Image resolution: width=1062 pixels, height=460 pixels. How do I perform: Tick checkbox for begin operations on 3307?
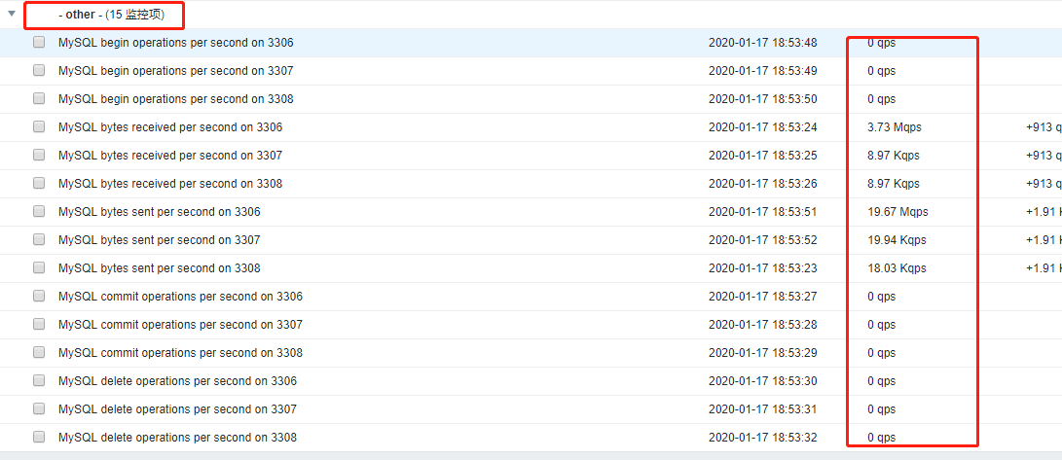(39, 70)
